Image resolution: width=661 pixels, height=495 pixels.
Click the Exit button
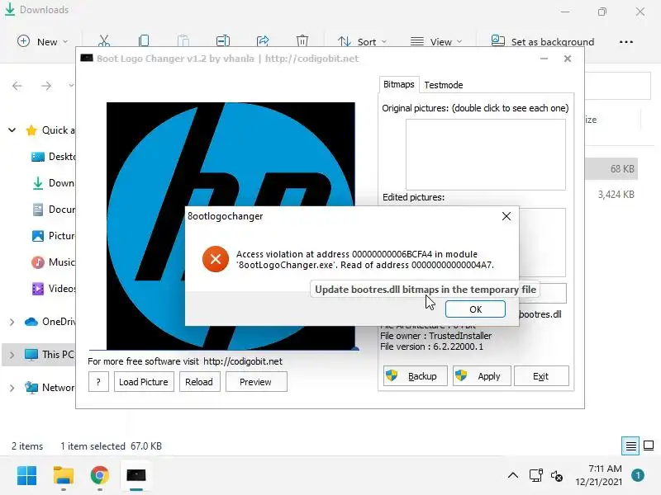click(x=541, y=376)
